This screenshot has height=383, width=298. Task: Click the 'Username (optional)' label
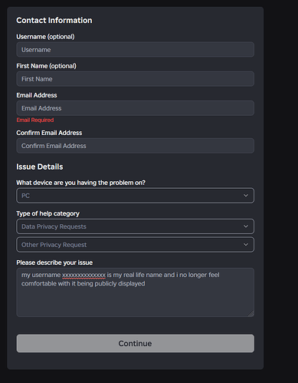pos(45,37)
